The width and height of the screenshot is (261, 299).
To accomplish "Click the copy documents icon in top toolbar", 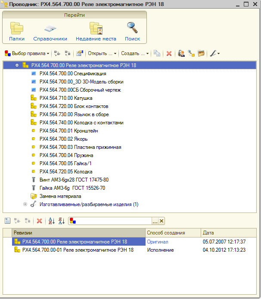I will 157,54.
